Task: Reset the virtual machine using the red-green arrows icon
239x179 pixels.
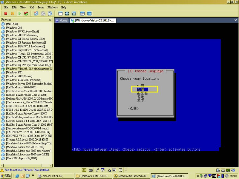Action: click(x=26, y=13)
